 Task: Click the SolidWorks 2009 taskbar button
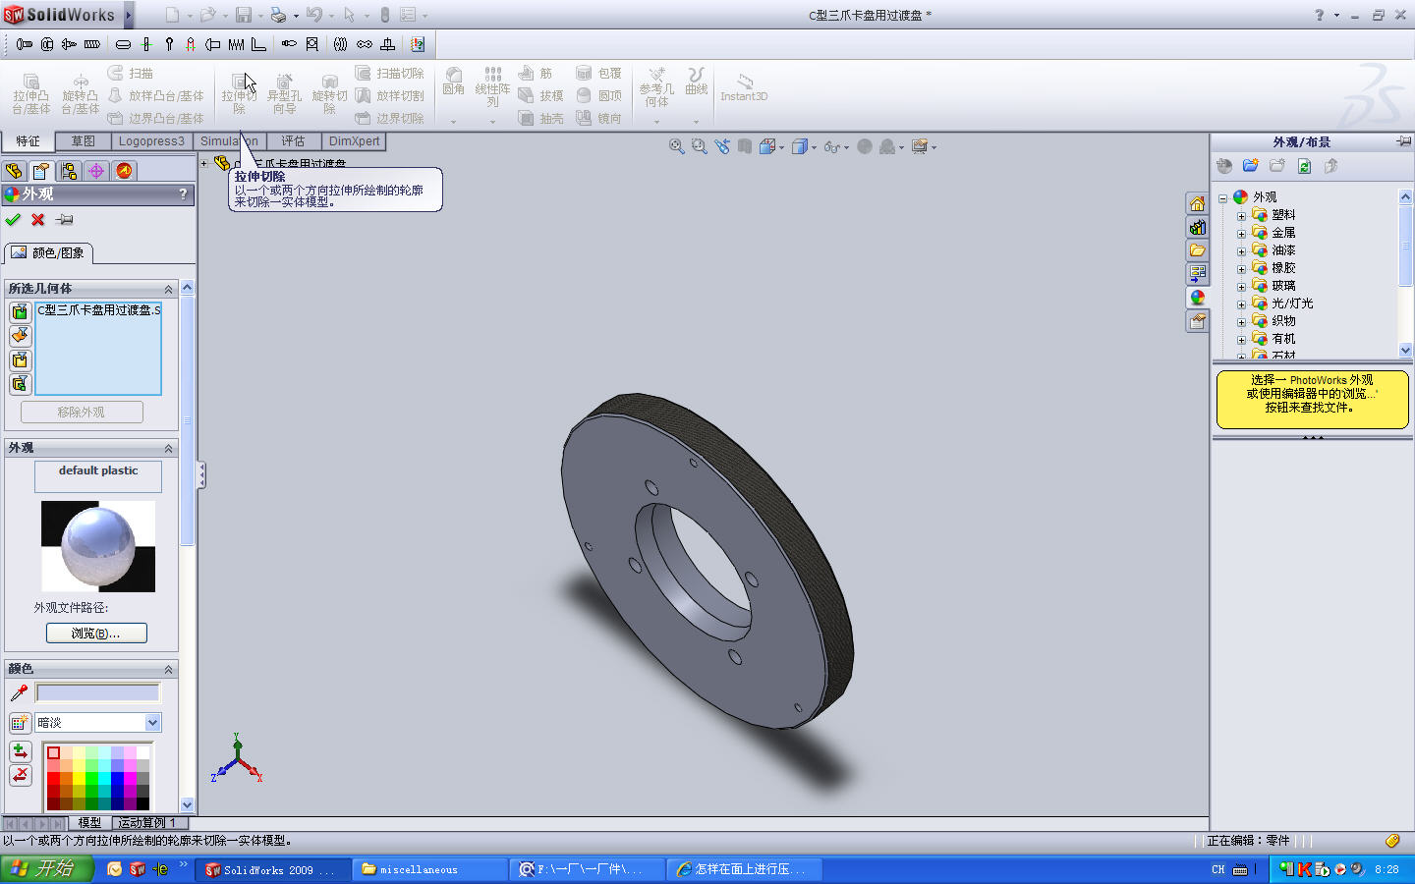pos(272,869)
